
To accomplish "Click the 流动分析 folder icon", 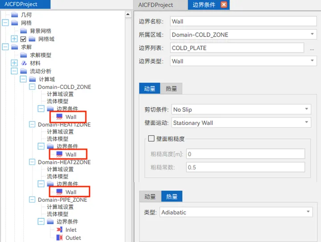I will 24,71.
